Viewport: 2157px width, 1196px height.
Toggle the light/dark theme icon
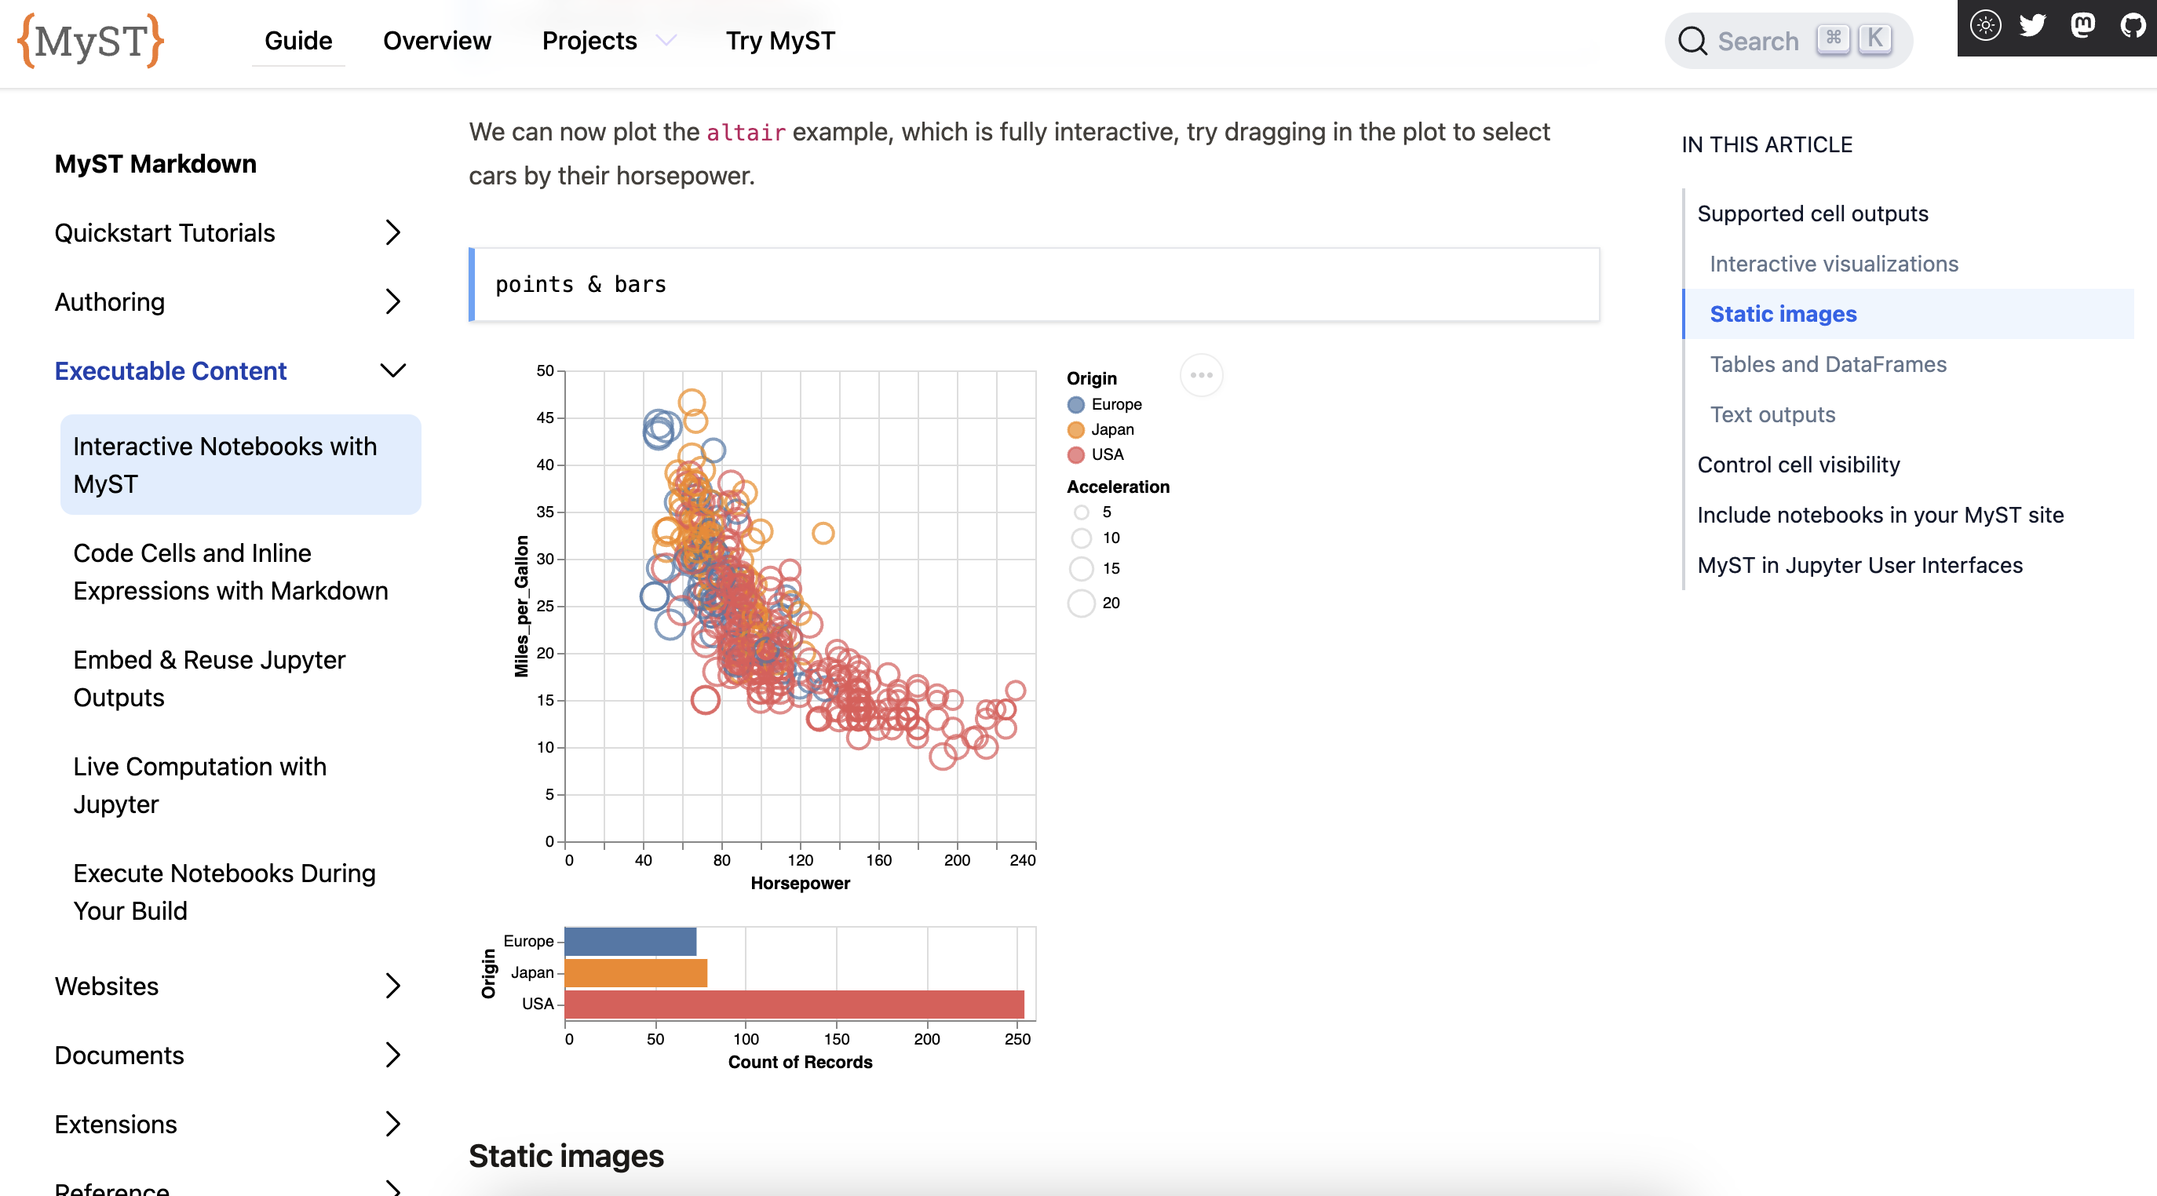click(x=1984, y=25)
